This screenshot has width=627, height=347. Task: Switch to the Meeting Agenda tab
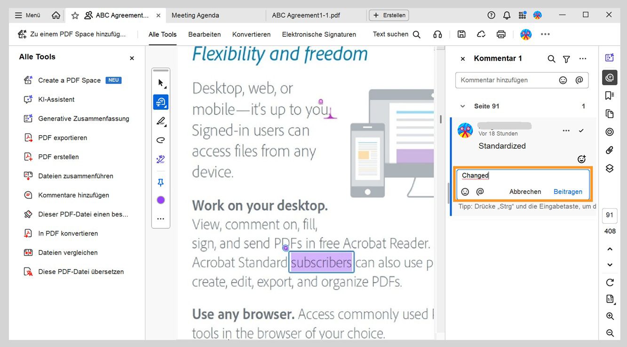[x=195, y=15]
